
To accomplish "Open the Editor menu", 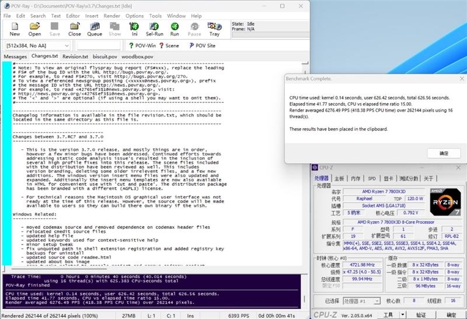I will (x=72, y=16).
